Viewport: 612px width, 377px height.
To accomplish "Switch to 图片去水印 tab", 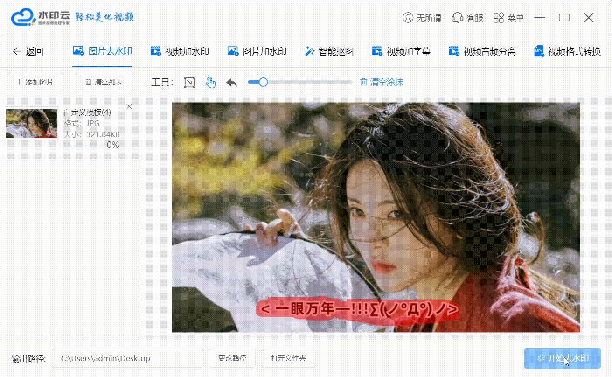I will tap(103, 51).
